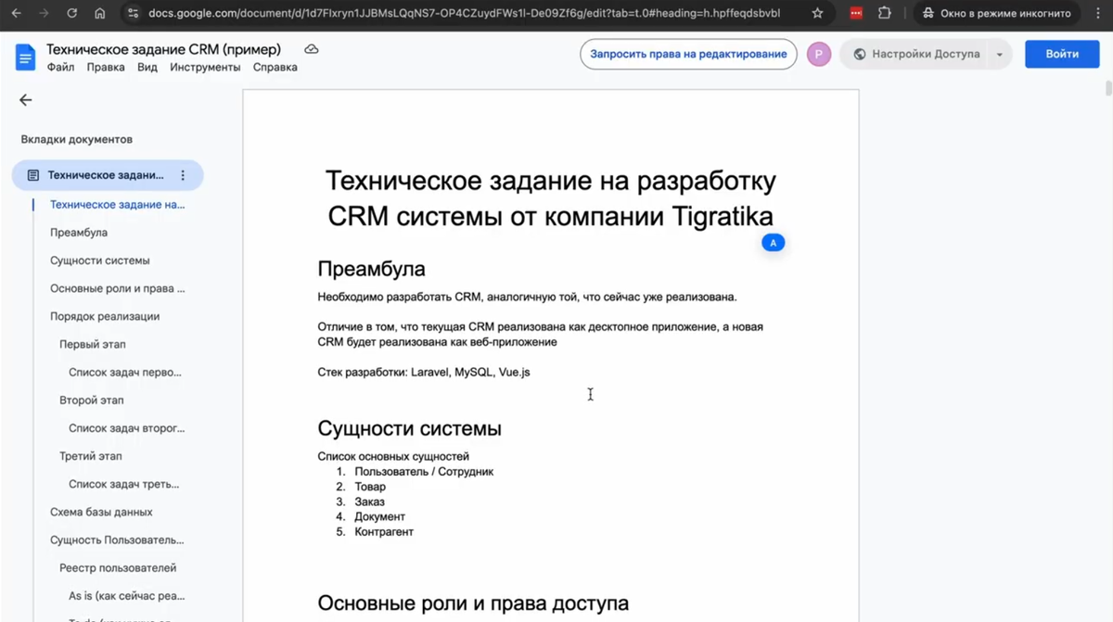Click the Преамбула heading in document
This screenshot has height=622, width=1113.
(x=371, y=269)
